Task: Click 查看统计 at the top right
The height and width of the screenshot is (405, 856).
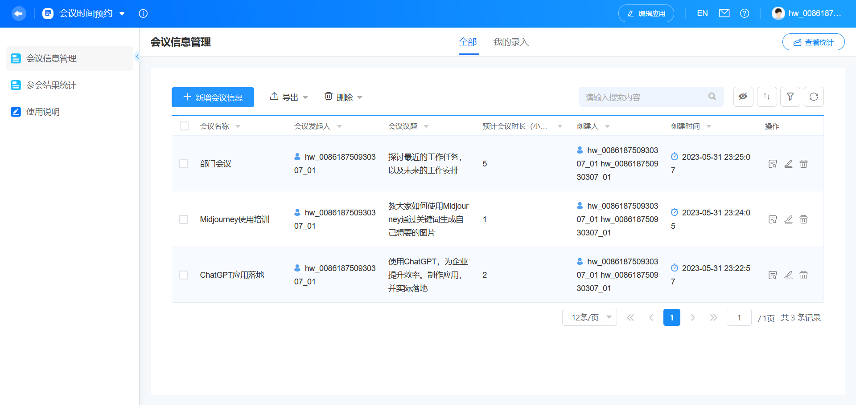Action: pos(813,42)
